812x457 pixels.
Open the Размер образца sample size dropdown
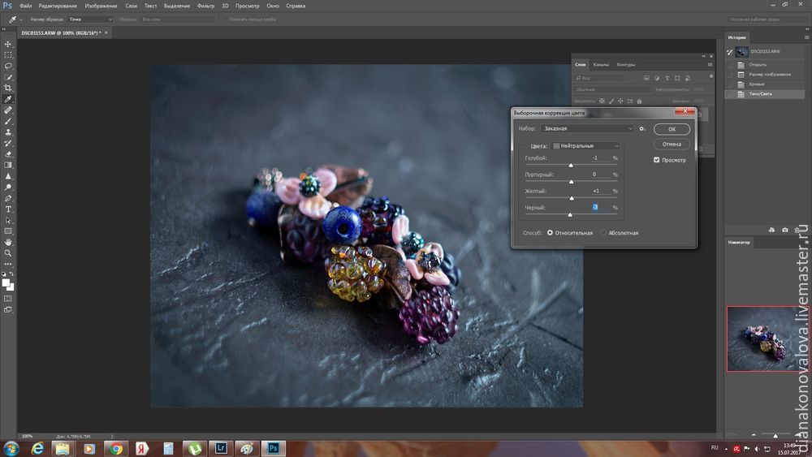click(x=88, y=19)
